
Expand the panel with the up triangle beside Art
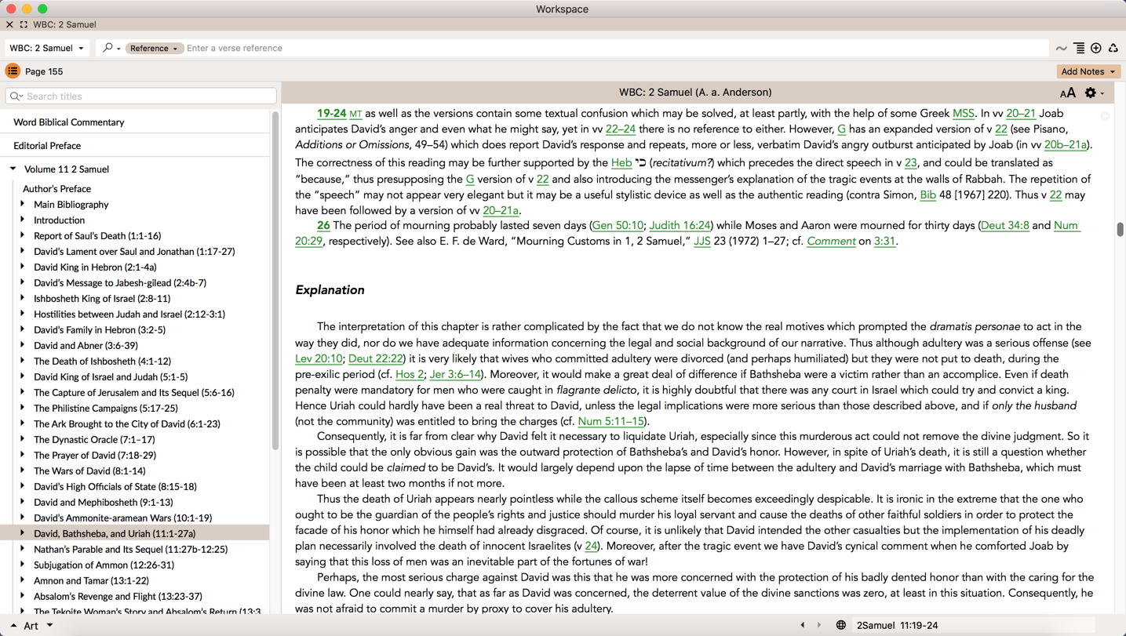pos(13,626)
